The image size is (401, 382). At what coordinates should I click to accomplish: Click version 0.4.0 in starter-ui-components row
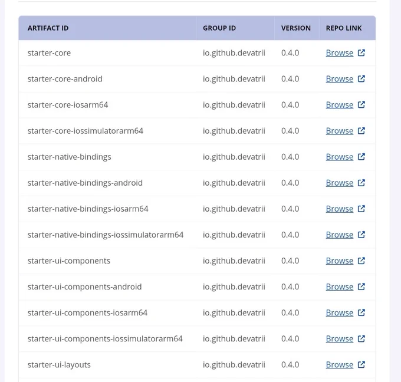[x=290, y=261]
